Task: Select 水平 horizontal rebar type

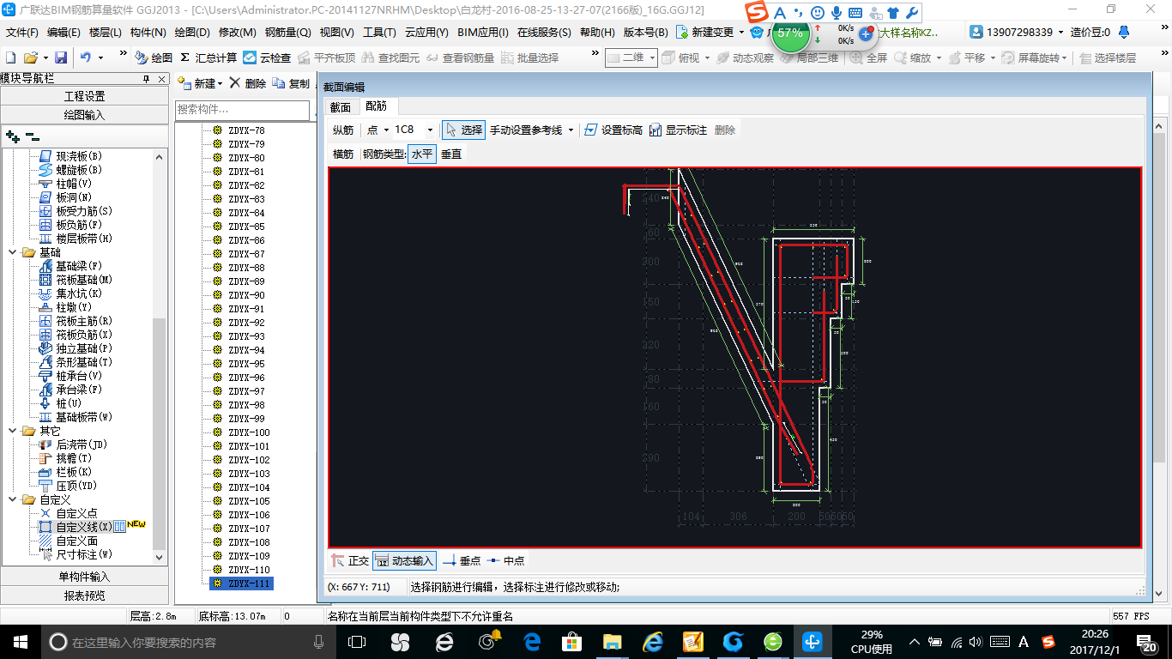Action: pos(422,154)
